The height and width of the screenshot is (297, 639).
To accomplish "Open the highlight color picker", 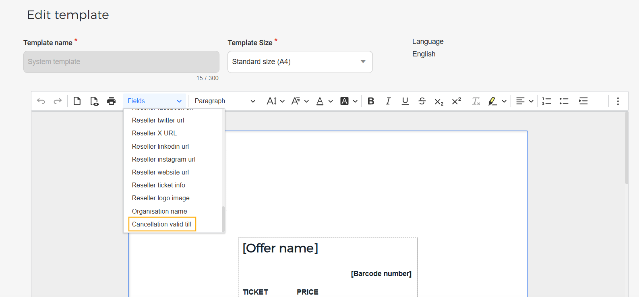I will (504, 101).
